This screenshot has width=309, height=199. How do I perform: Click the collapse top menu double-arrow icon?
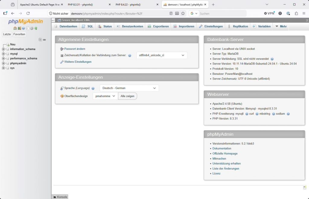[307, 20]
